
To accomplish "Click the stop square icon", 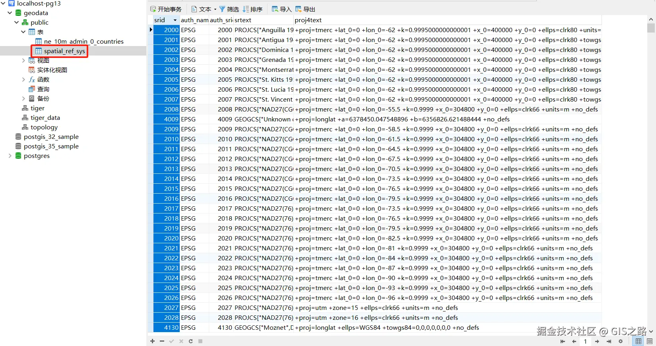I will point(200,341).
